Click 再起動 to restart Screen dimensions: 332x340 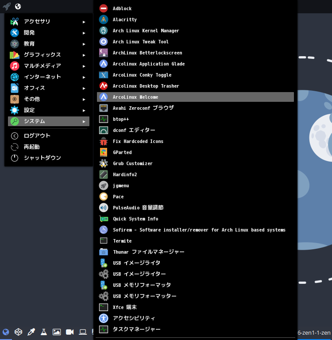click(32, 147)
